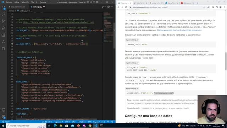Screen dimensions: 227x128
Task: Open the Explorer view in VS Code
Action: pos(3,7)
